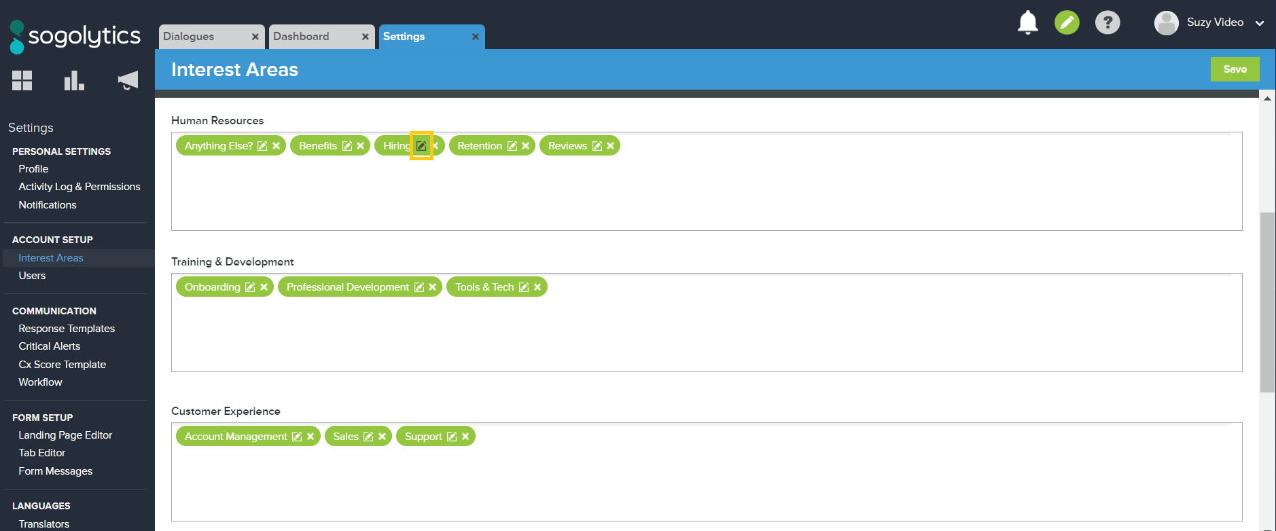Screen dimensions: 1276x531
Task: Click the megaphone icon in sidebar
Action: click(128, 81)
